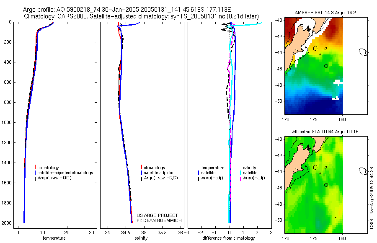Click the vertical 'CSIRO 05-Aug-2005 12:44:28' timestamp
Viewport: 377px width, 243px height.
(372, 198)
